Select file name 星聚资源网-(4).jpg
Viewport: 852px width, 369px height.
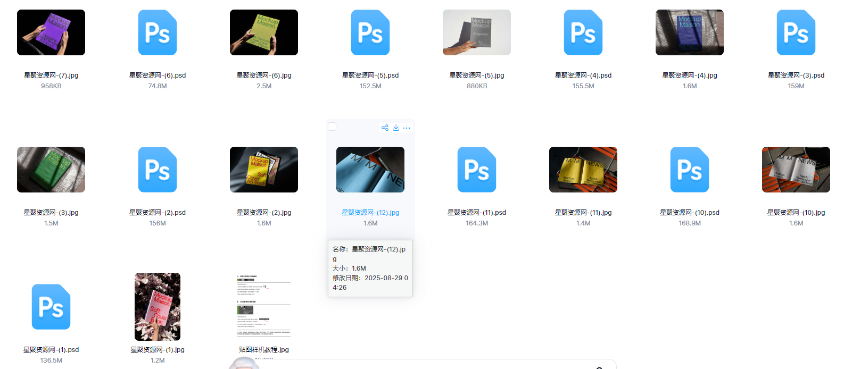pyautogui.click(x=690, y=76)
